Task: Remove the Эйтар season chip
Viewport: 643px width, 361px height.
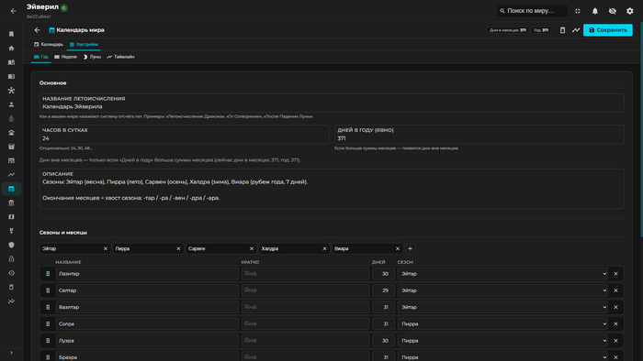Action: click(x=106, y=248)
